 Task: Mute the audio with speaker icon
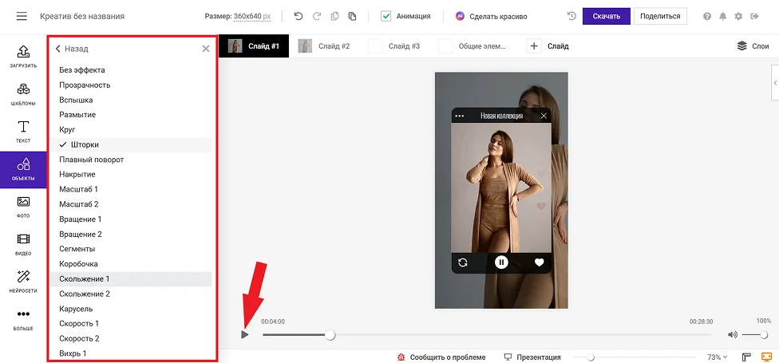pos(732,335)
